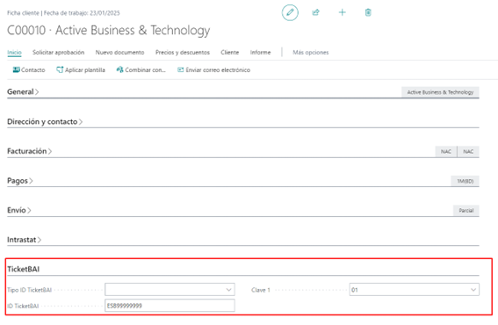Open the Informe menu
498x325 pixels.
[x=260, y=53]
